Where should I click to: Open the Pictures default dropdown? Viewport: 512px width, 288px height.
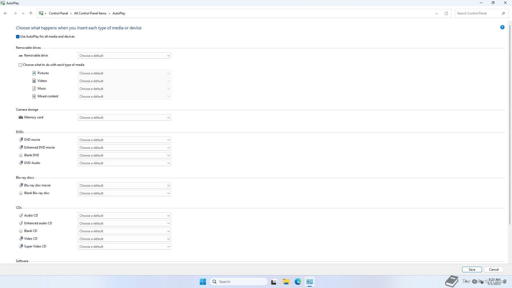coord(124,73)
